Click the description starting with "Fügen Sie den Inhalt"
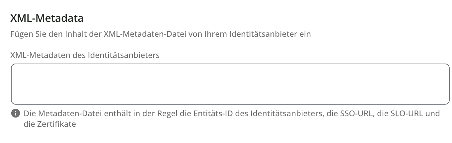The height and width of the screenshot is (143, 452). (161, 34)
